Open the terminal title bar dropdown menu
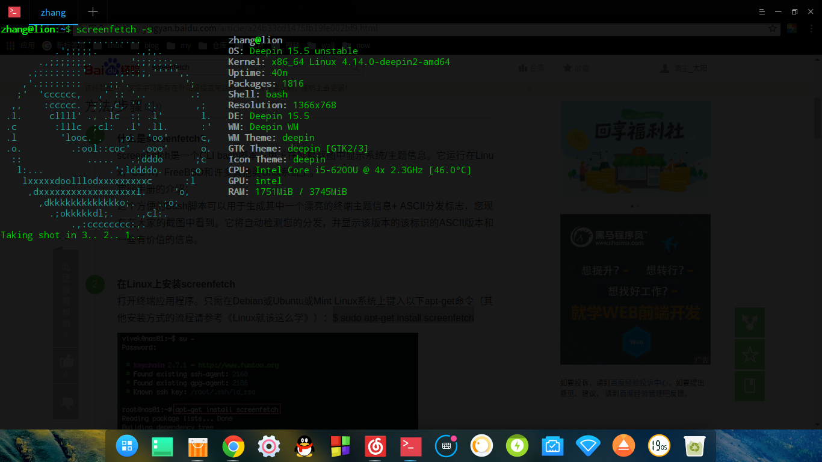The image size is (822, 462). point(762,11)
